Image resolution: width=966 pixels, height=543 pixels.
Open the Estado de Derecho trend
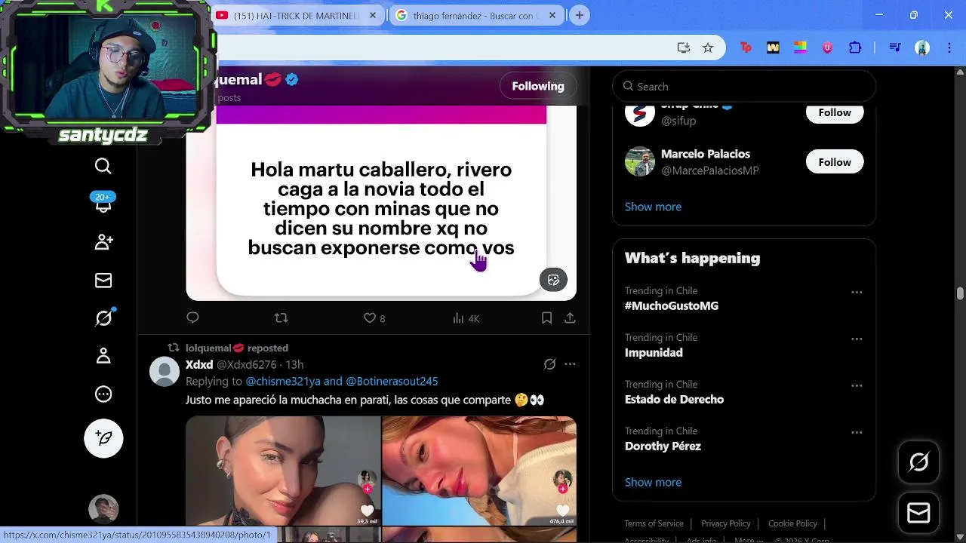point(674,399)
